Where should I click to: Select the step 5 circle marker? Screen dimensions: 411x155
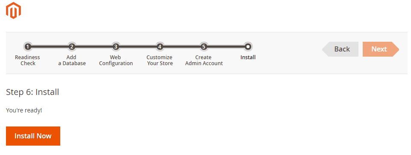[x=204, y=47]
